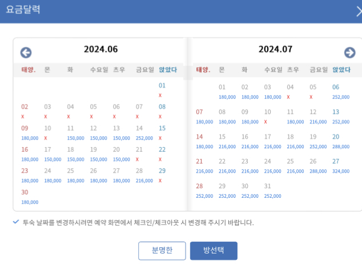Select July 15 in the calendar
The width and height of the screenshot is (362, 269).
(x=227, y=141)
